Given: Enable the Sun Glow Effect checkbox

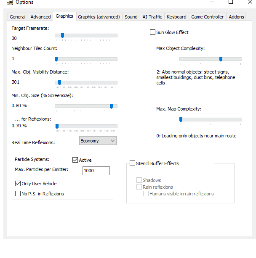Looking at the screenshot, I should pyautogui.click(x=153, y=32).
